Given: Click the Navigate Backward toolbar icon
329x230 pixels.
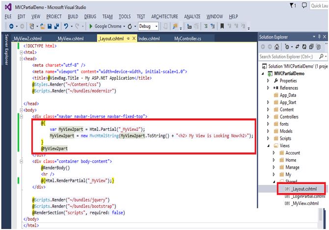Looking at the screenshot, I should click(x=11, y=26).
